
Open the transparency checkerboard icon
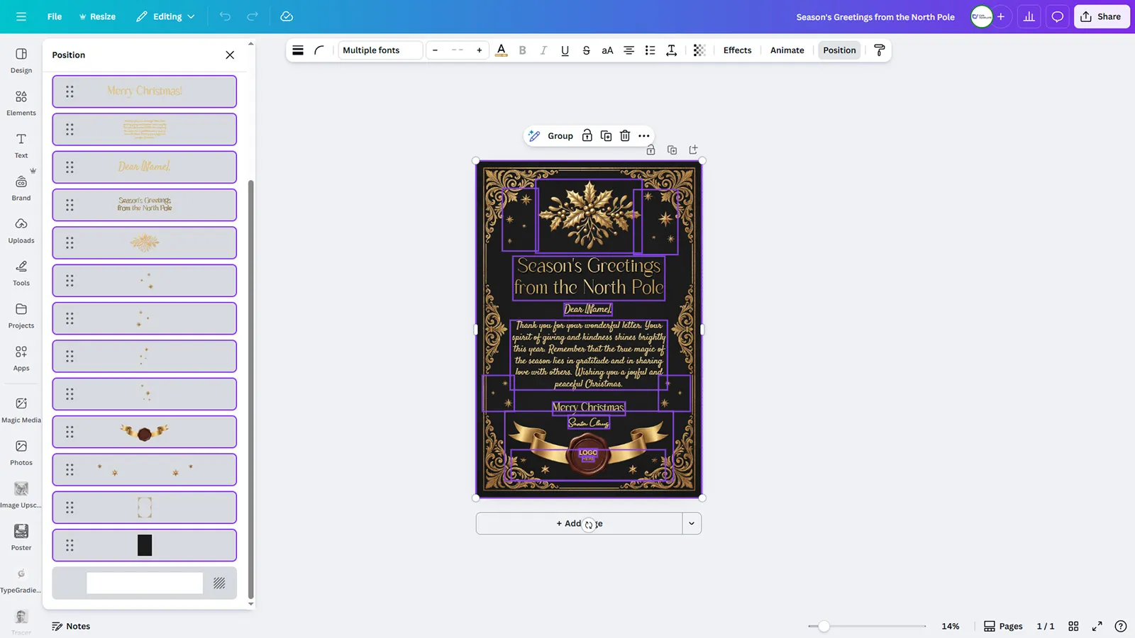[699, 50]
